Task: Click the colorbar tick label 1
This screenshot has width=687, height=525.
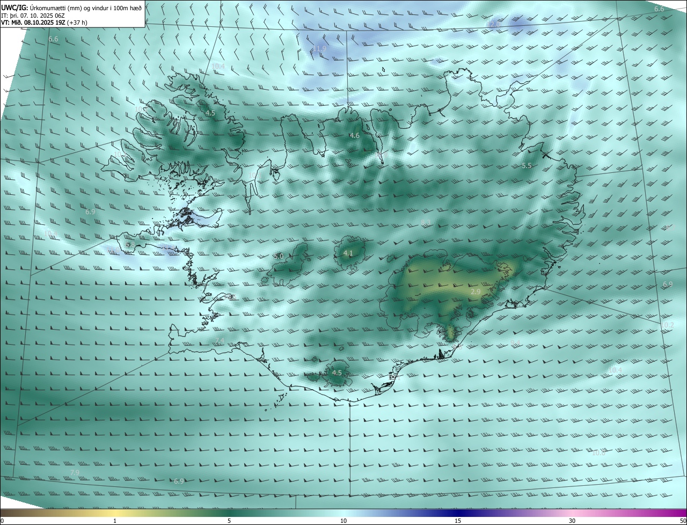Action: [x=115, y=521]
